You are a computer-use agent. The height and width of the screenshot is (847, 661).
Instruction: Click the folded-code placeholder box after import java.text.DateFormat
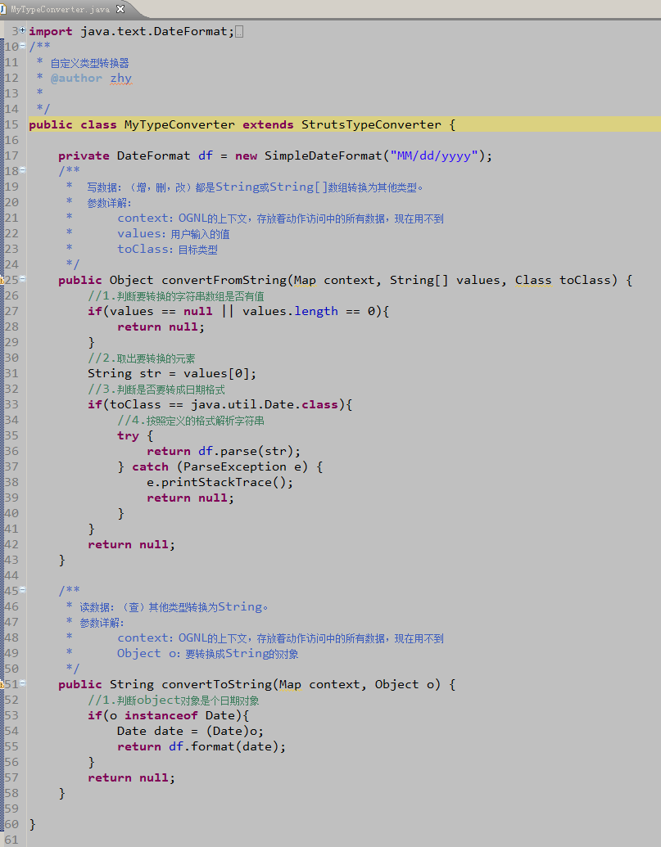tap(239, 32)
